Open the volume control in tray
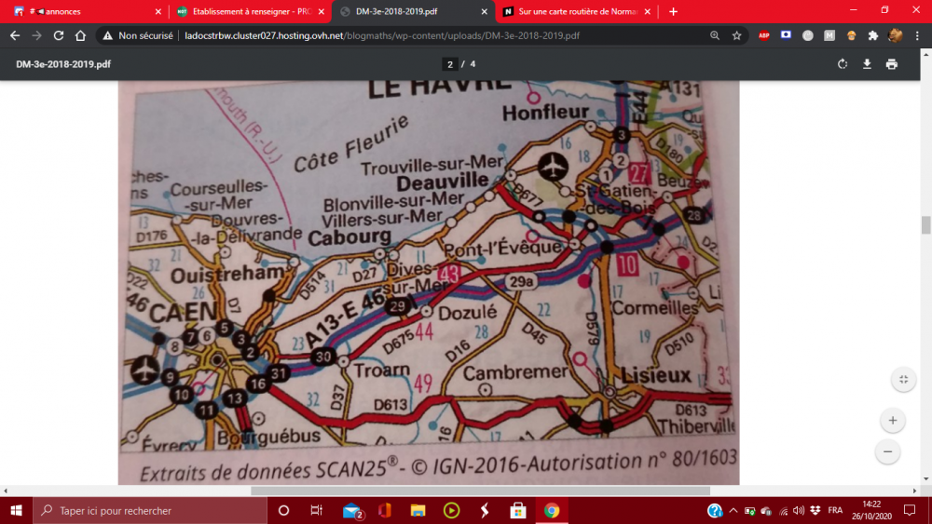932x524 pixels. tap(799, 510)
